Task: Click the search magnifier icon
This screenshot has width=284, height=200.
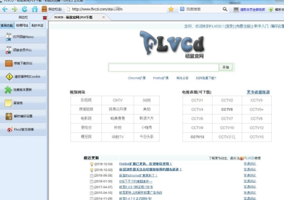Action: coord(225,9)
